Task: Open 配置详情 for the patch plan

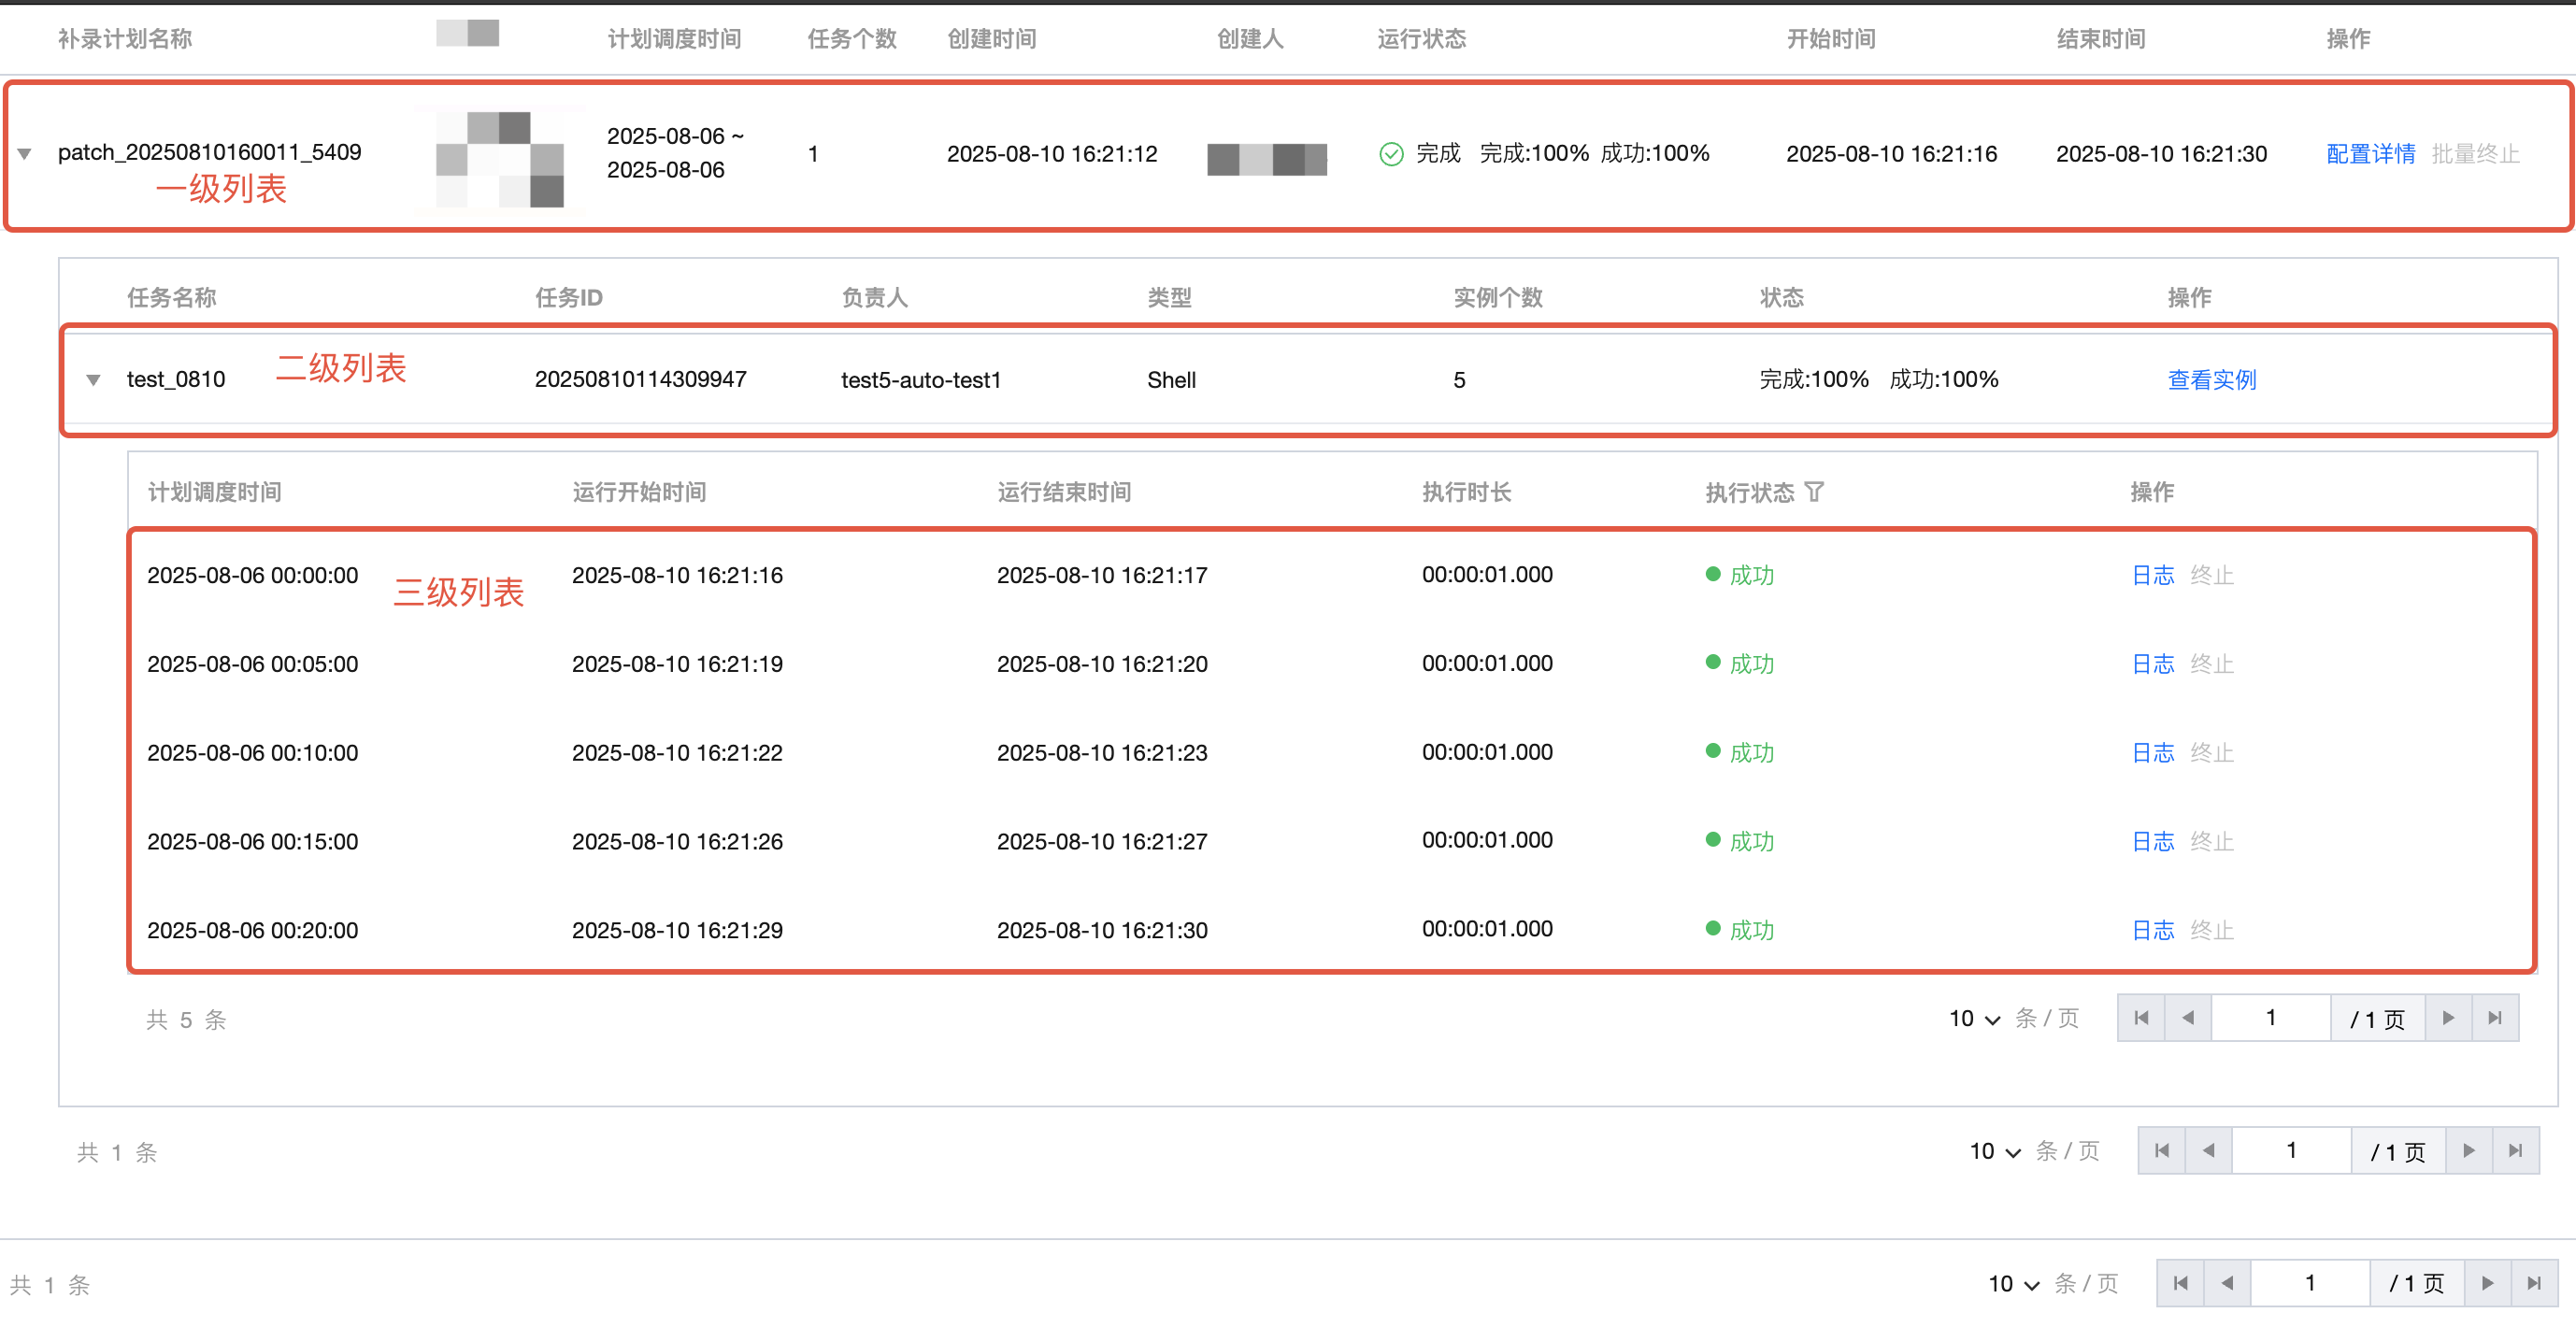Action: (2369, 154)
